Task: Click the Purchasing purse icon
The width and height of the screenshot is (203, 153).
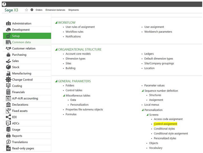Action: coord(8,55)
